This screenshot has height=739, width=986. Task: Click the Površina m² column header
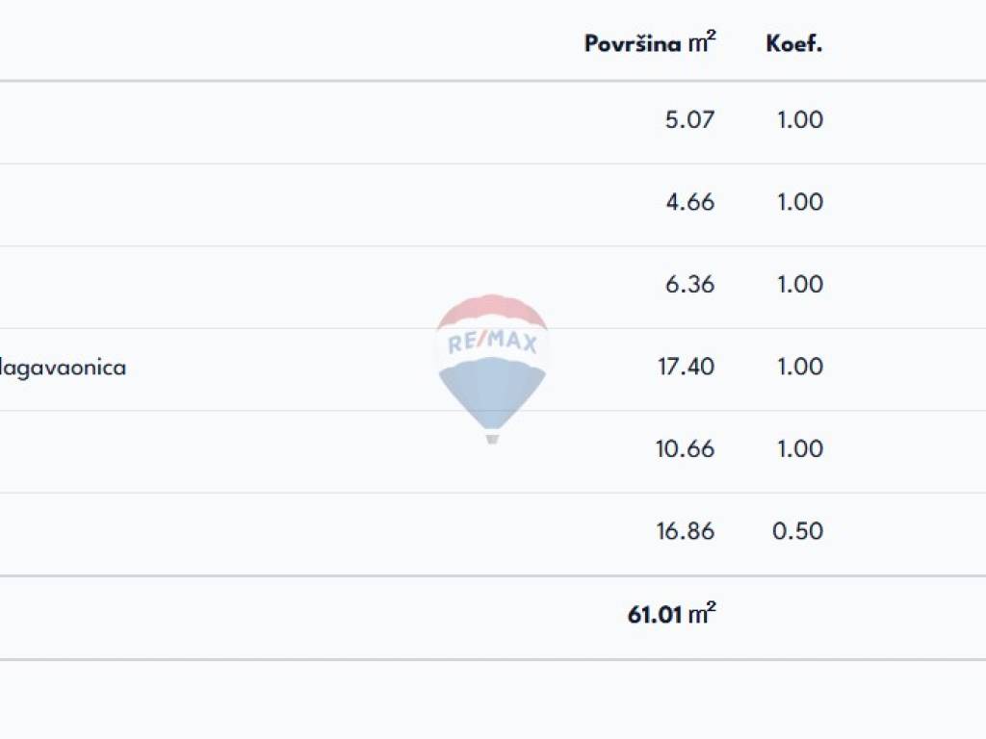[x=650, y=43]
